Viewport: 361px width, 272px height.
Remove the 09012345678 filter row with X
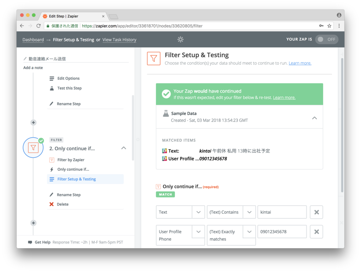(x=317, y=232)
